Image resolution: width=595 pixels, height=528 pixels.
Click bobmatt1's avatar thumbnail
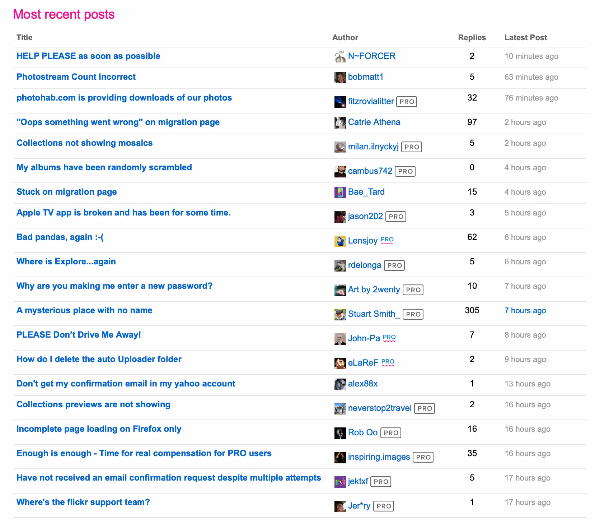pyautogui.click(x=340, y=78)
